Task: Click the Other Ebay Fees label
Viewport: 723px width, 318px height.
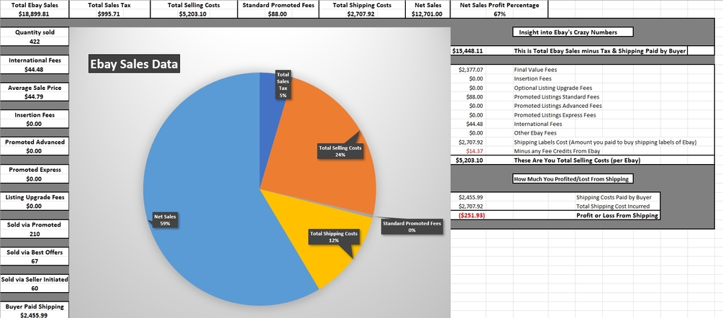Action: click(x=535, y=132)
